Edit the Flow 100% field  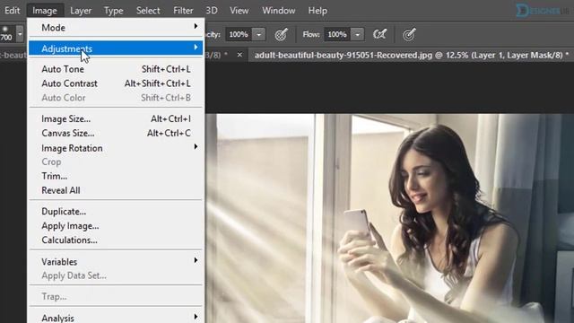pos(337,35)
